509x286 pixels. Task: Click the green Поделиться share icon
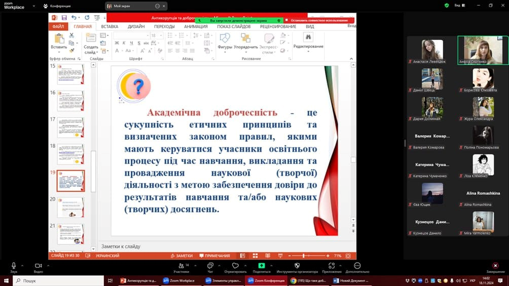(x=261, y=266)
